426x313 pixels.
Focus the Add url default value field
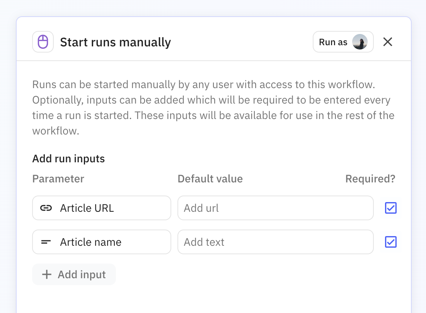(275, 208)
